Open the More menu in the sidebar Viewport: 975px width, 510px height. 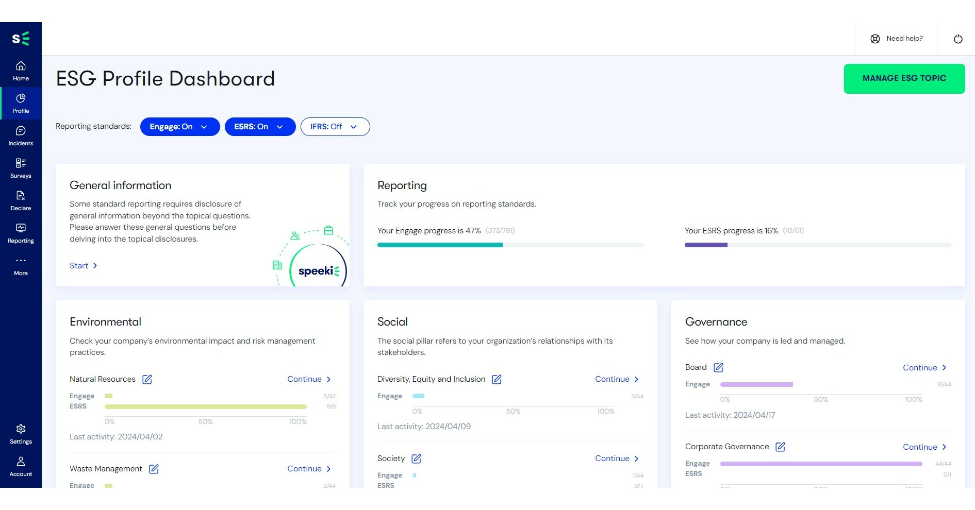pos(21,265)
